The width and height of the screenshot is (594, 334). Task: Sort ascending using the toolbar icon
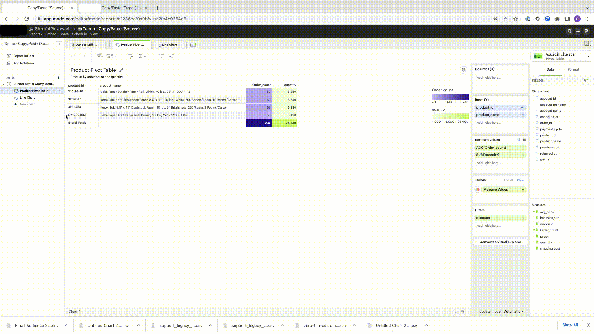tap(161, 56)
